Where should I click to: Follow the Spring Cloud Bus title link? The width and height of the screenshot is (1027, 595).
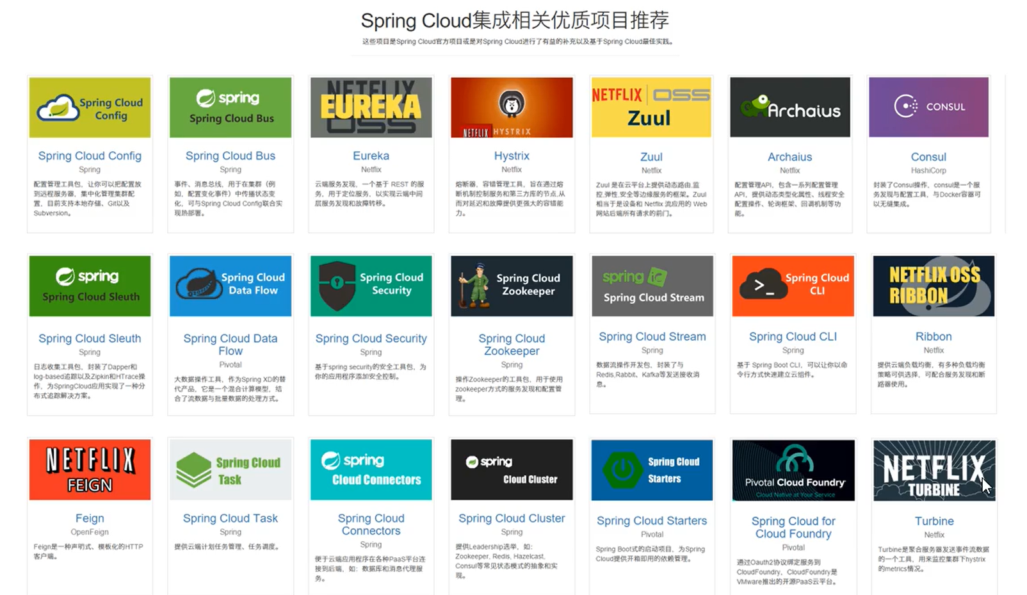point(230,156)
